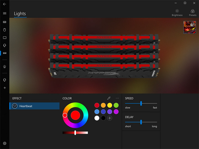Open the Brightness control
This screenshot has width=199, height=149.
(177, 12)
